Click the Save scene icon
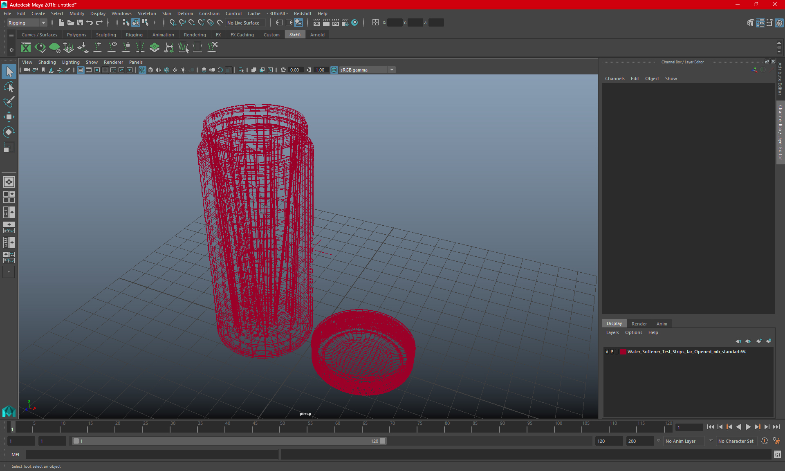785x471 pixels. (80, 23)
